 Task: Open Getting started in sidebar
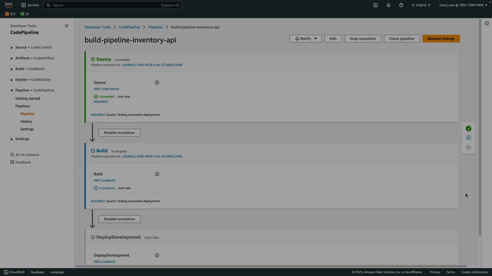[28, 98]
